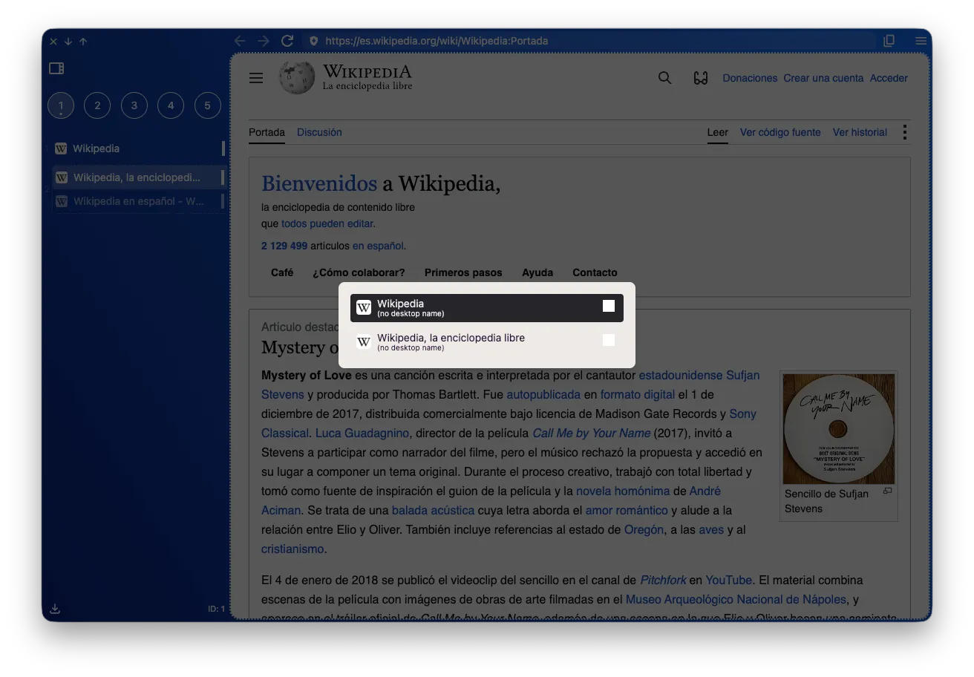This screenshot has width=974, height=677.
Task: Switch to workspace 1
Action: click(x=61, y=105)
